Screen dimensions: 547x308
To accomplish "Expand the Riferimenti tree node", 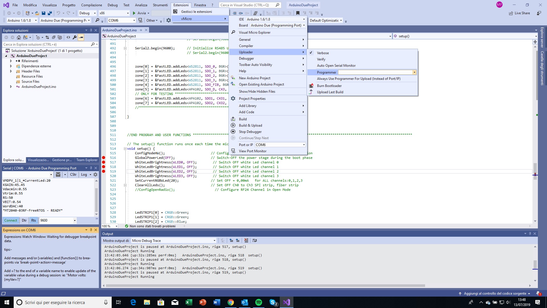I will (x=11, y=61).
